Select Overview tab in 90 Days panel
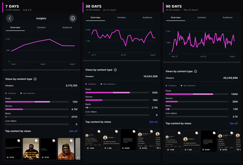 [176, 17]
